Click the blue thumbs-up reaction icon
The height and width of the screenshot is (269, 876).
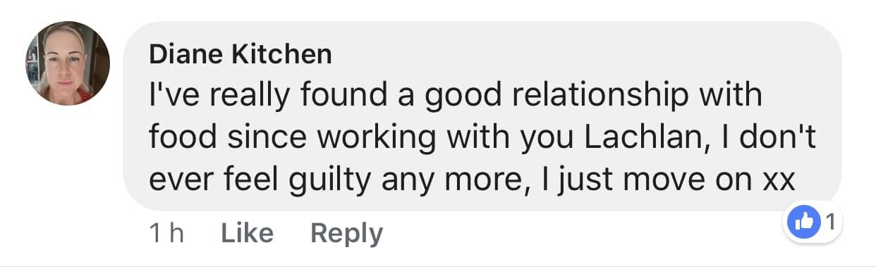(x=803, y=223)
